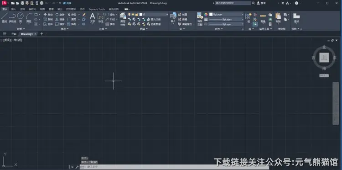342x170 pixels.
Task: Click 匹配图层 (Match Layer) button
Action: point(154,24)
